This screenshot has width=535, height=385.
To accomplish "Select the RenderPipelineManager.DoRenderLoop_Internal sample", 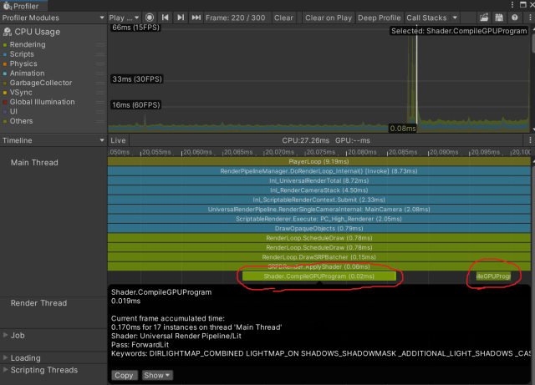I will tap(319, 171).
